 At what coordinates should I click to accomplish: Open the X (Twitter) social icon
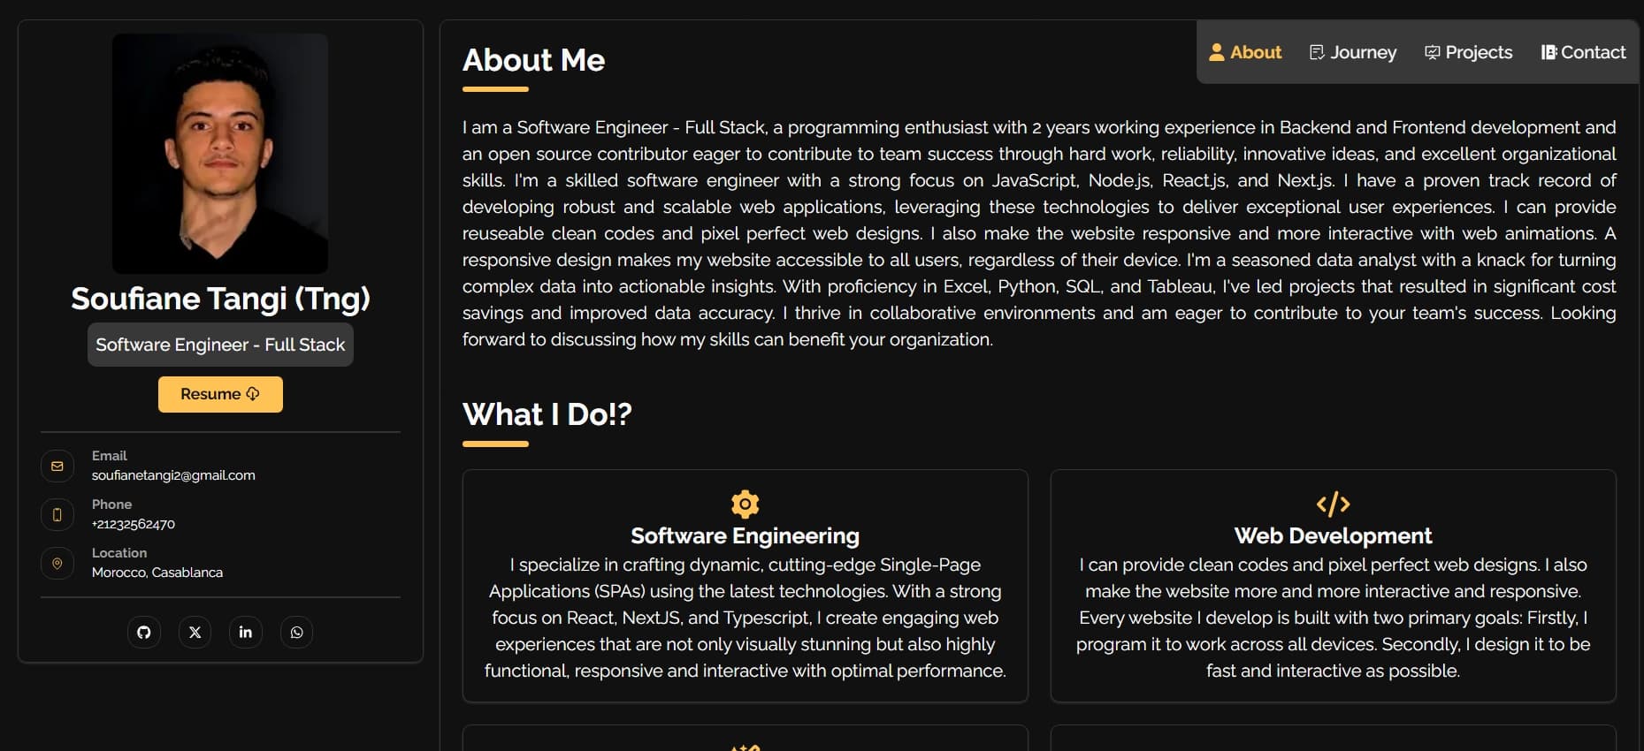click(x=195, y=633)
